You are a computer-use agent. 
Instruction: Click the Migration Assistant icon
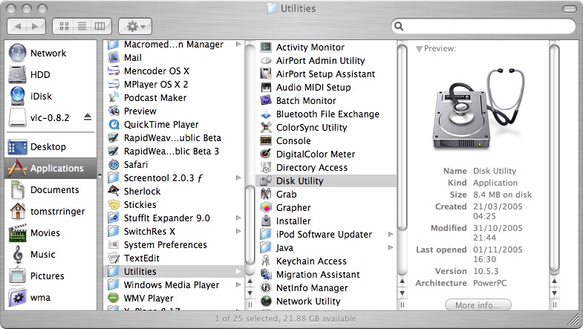tap(266, 275)
